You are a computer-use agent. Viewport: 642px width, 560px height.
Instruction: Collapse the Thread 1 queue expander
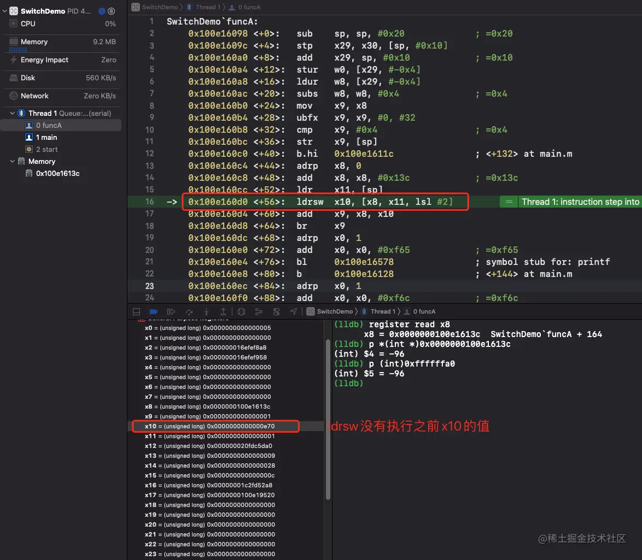[x=12, y=113]
